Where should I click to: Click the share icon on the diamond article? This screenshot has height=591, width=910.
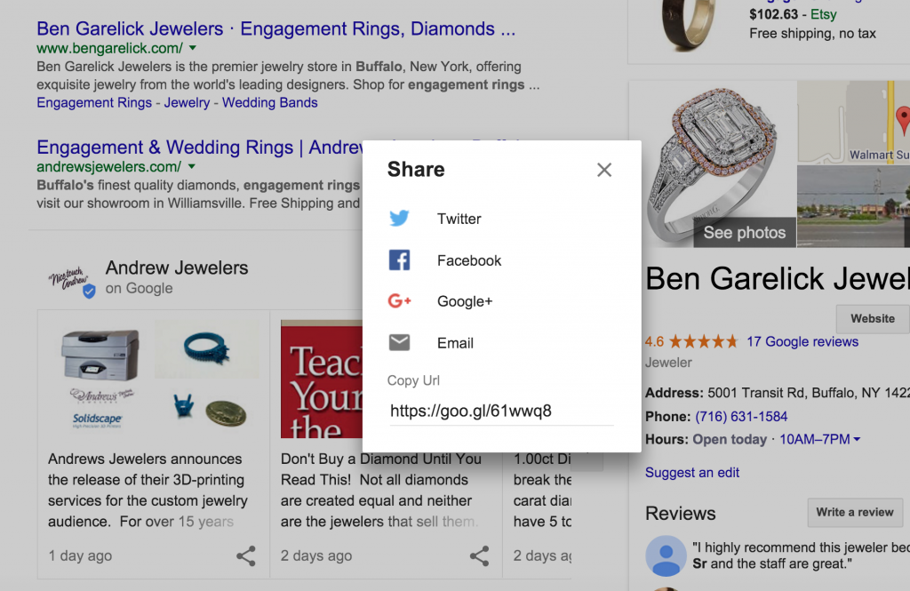click(x=479, y=555)
